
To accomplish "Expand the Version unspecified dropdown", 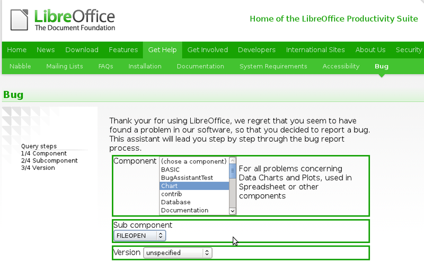I will tap(178, 253).
